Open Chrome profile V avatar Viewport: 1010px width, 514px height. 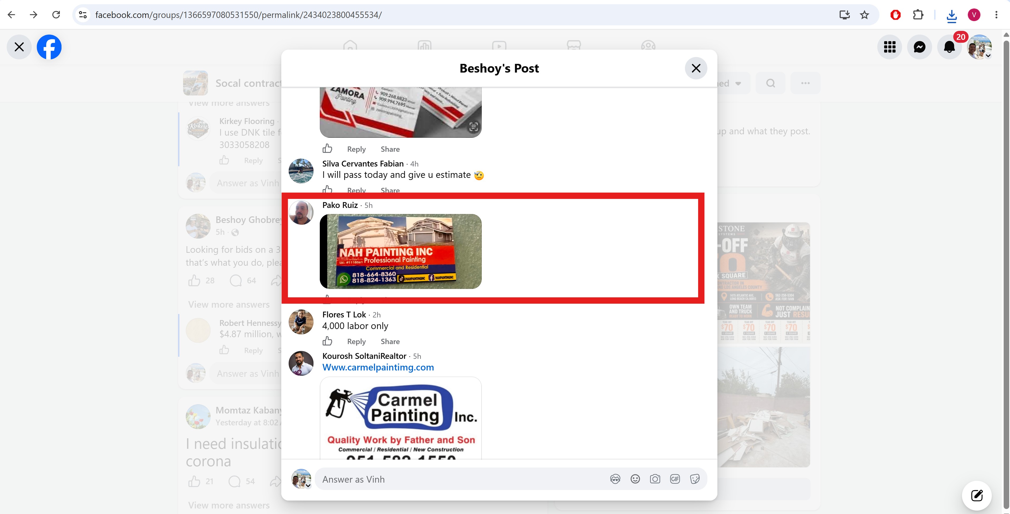click(974, 15)
